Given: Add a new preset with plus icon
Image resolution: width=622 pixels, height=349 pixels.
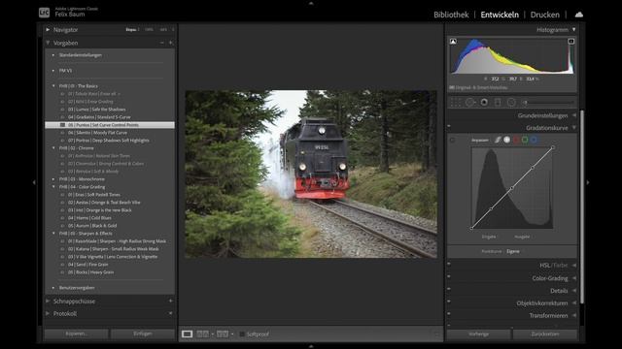Looking at the screenshot, I should coord(171,43).
